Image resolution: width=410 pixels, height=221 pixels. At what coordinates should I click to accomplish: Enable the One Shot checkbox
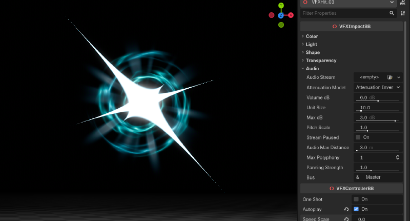click(356, 199)
